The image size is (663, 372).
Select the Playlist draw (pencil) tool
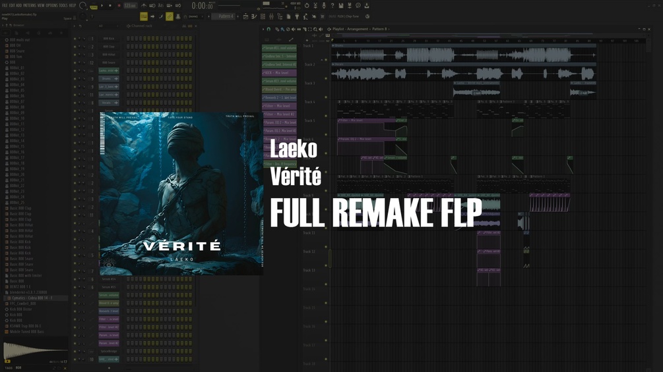tap(277, 29)
